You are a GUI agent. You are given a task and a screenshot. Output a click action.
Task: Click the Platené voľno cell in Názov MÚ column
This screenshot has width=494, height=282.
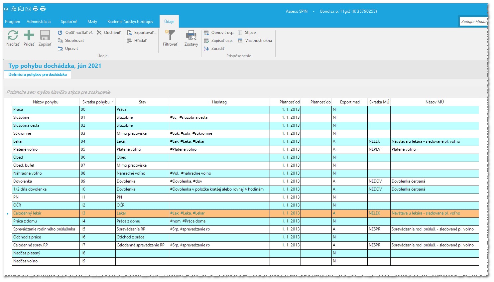(x=434, y=149)
